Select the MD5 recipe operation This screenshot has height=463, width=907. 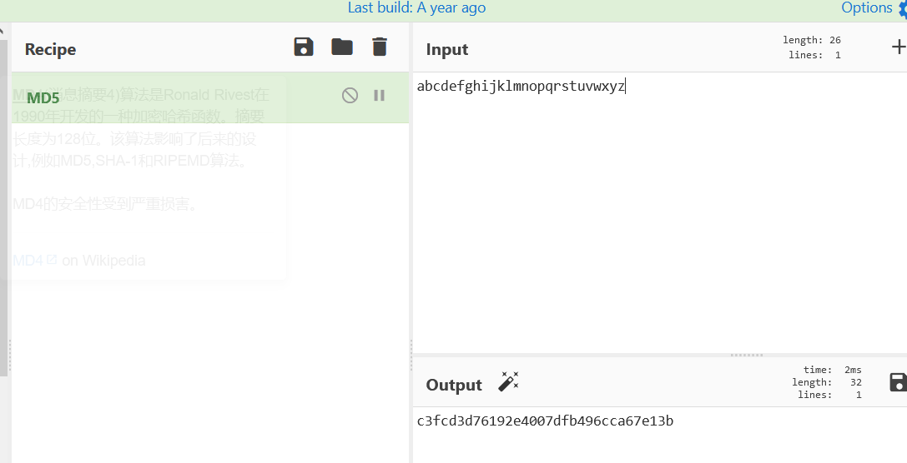point(210,97)
